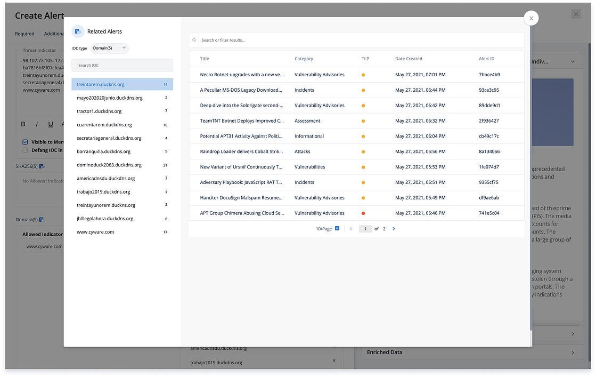The image size is (596, 377).
Task: Switch to the Required tab
Action: click(x=25, y=34)
